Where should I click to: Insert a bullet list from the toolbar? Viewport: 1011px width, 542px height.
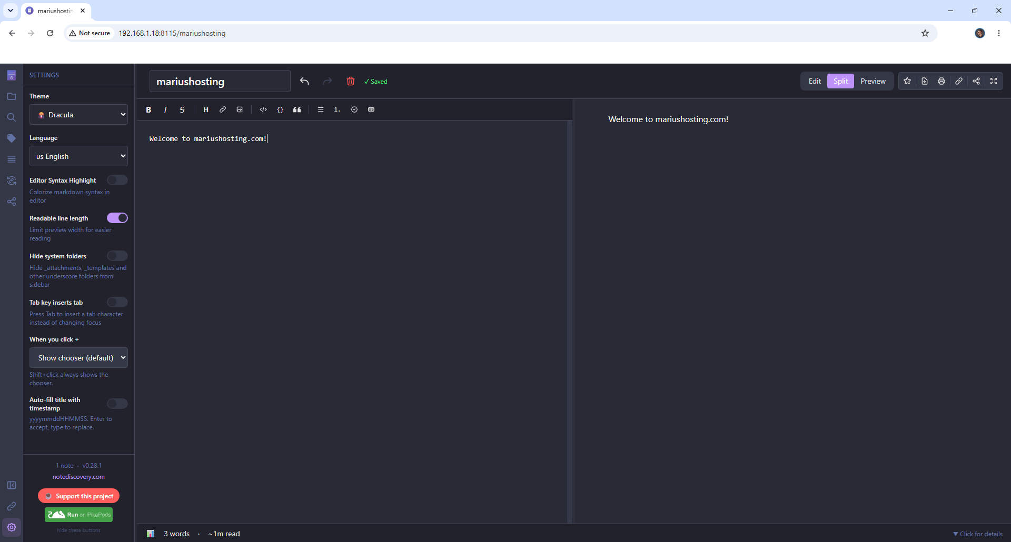(x=321, y=109)
